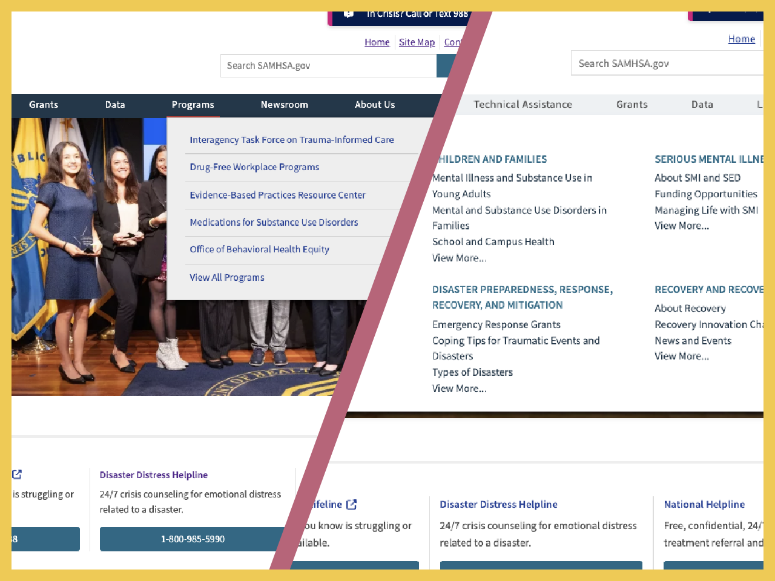Go to Emergency Response Grants

tap(496, 324)
